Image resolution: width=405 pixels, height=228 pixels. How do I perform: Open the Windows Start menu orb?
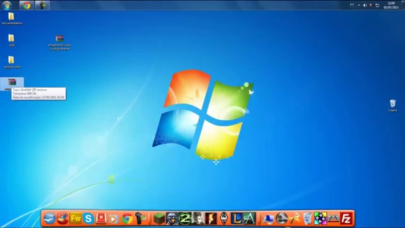tap(7, 5)
